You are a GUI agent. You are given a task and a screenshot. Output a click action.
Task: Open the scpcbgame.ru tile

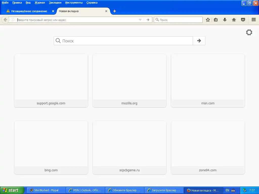click(129, 148)
